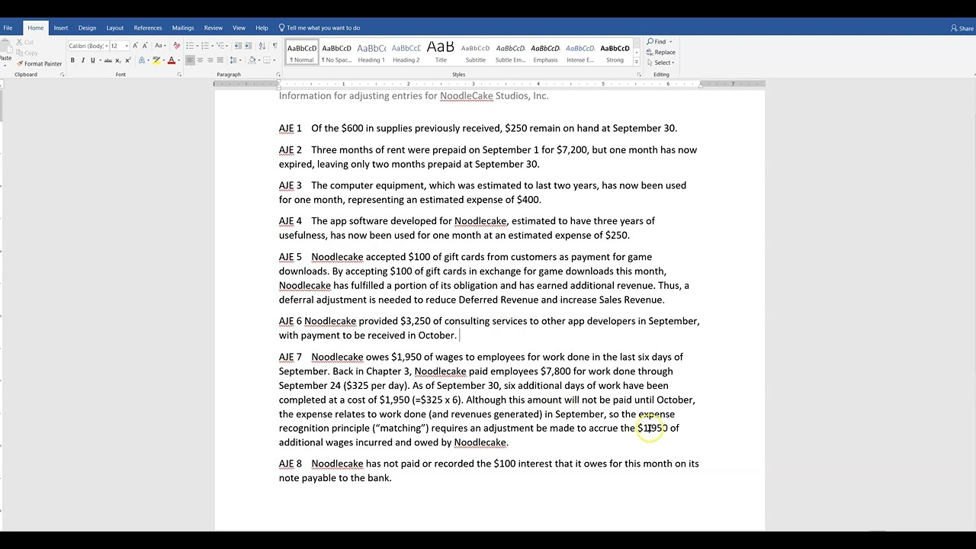Toggle Bold formatting
Screen dimensions: 976x549
tap(72, 60)
